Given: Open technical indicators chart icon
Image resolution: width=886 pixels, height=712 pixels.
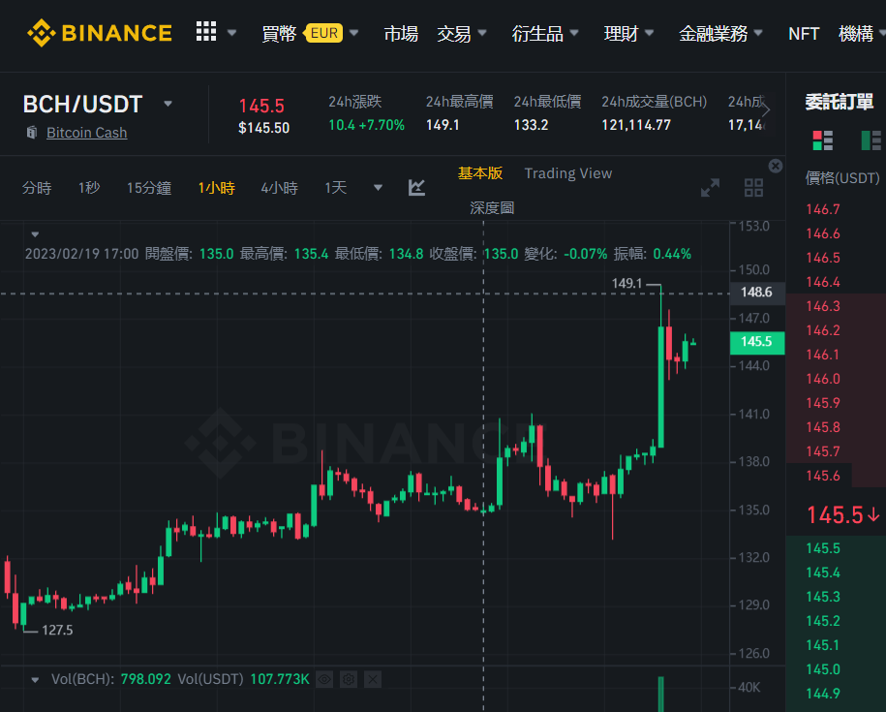Looking at the screenshot, I should click(417, 188).
